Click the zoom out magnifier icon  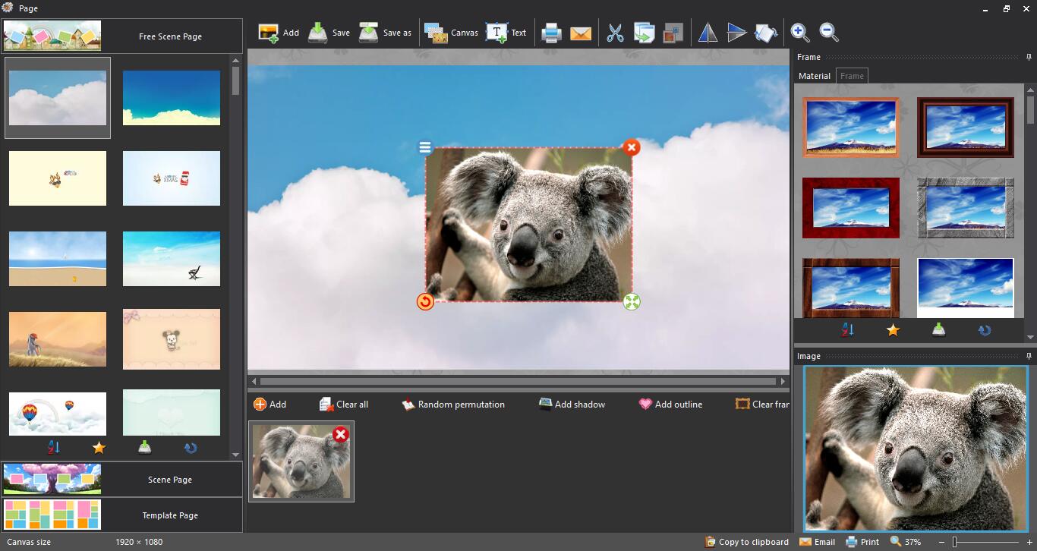(829, 32)
